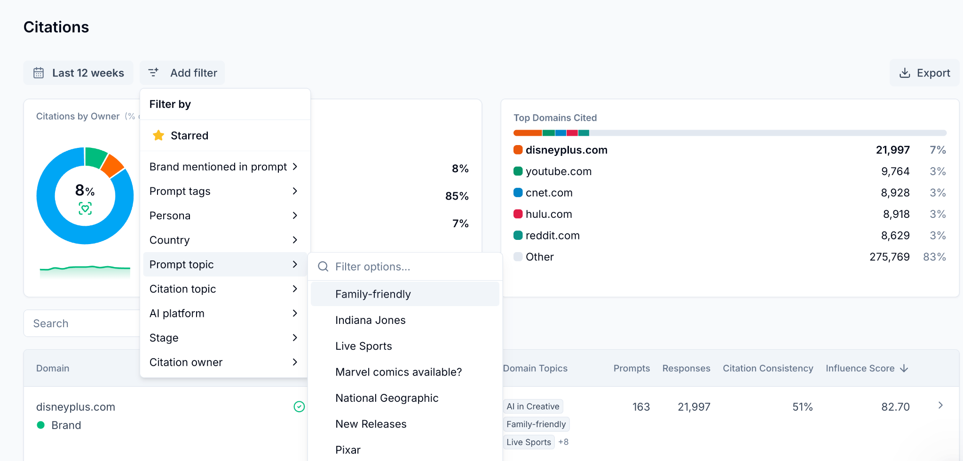
Task: Click the teal reddit.com color swatch
Action: pyautogui.click(x=518, y=235)
